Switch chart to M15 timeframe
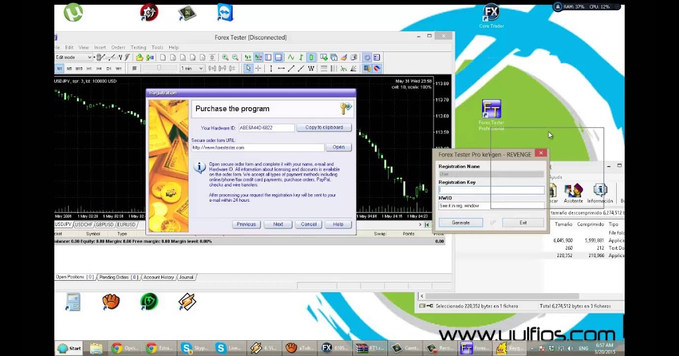The image size is (679, 356). pyautogui.click(x=79, y=68)
